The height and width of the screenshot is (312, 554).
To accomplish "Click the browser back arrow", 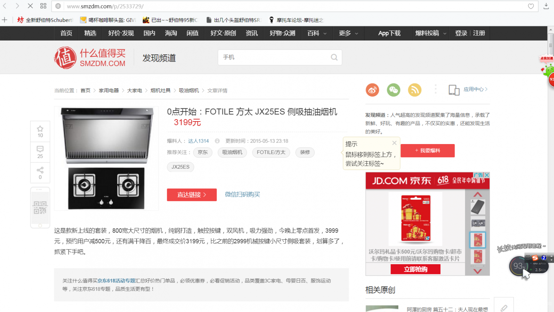I will (x=5, y=6).
